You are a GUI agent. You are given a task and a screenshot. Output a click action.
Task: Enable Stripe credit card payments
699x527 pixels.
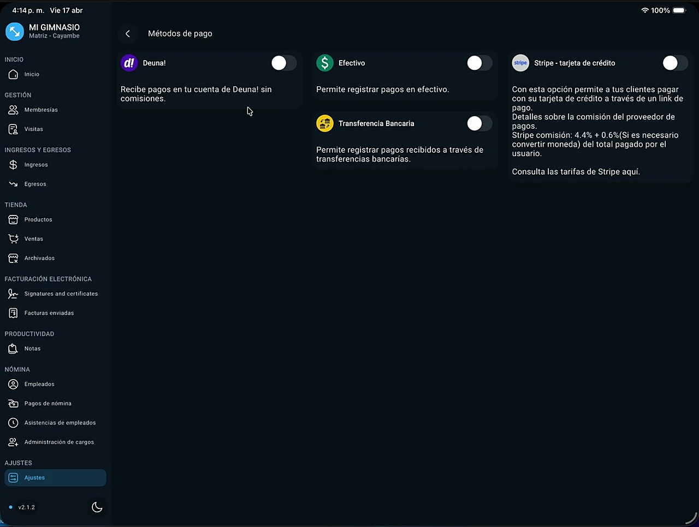coord(675,63)
